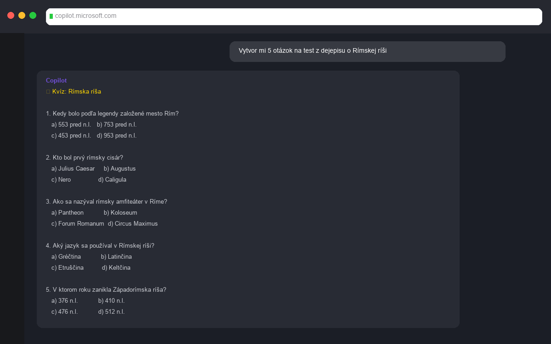Click the Copilot sender name label

56,80
